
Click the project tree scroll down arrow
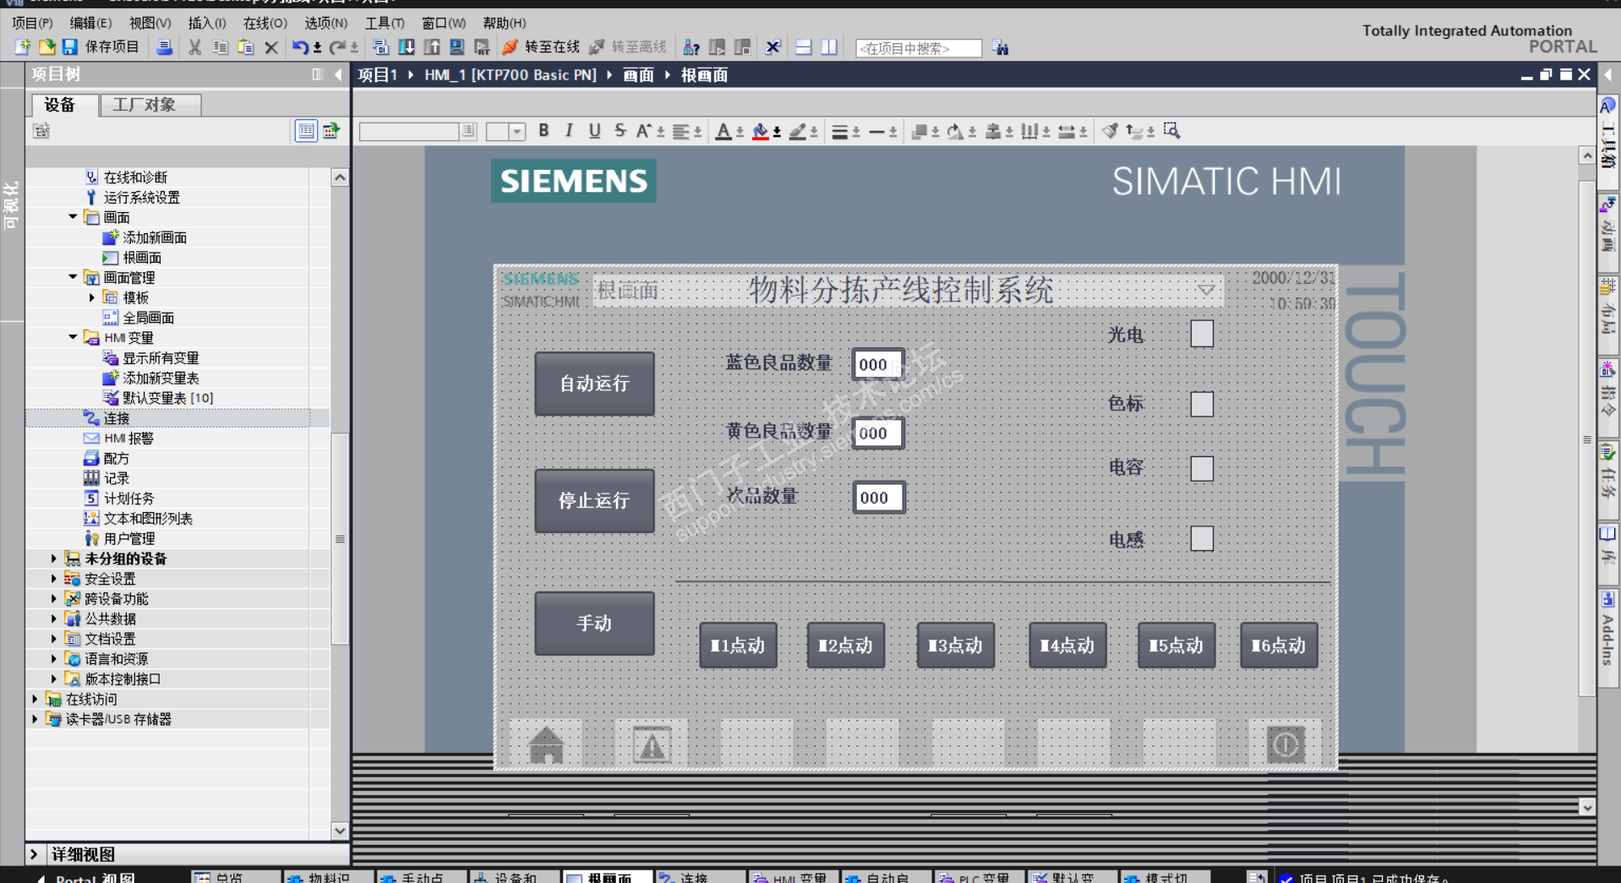pos(340,831)
